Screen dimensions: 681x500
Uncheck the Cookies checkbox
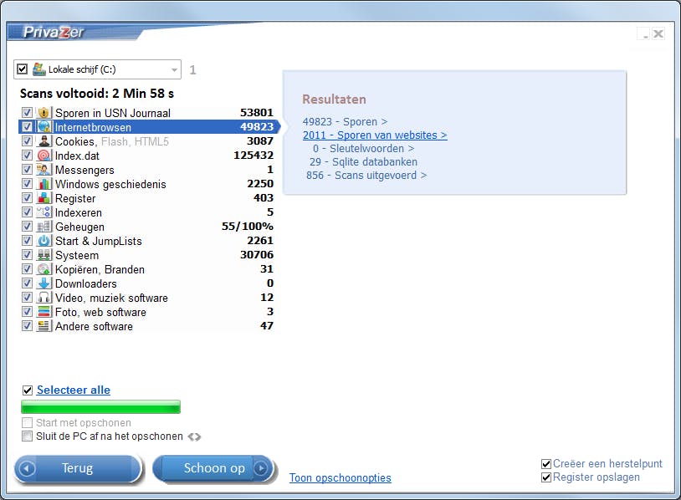coord(27,141)
